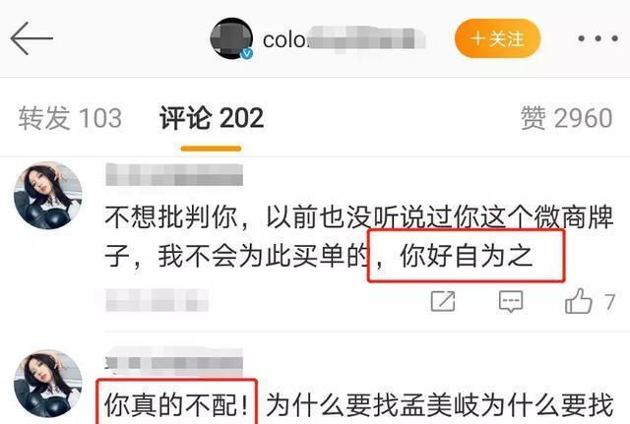Switch to the 转发 103 tab
Image resolution: width=630 pixels, height=424 pixels.
70,118
